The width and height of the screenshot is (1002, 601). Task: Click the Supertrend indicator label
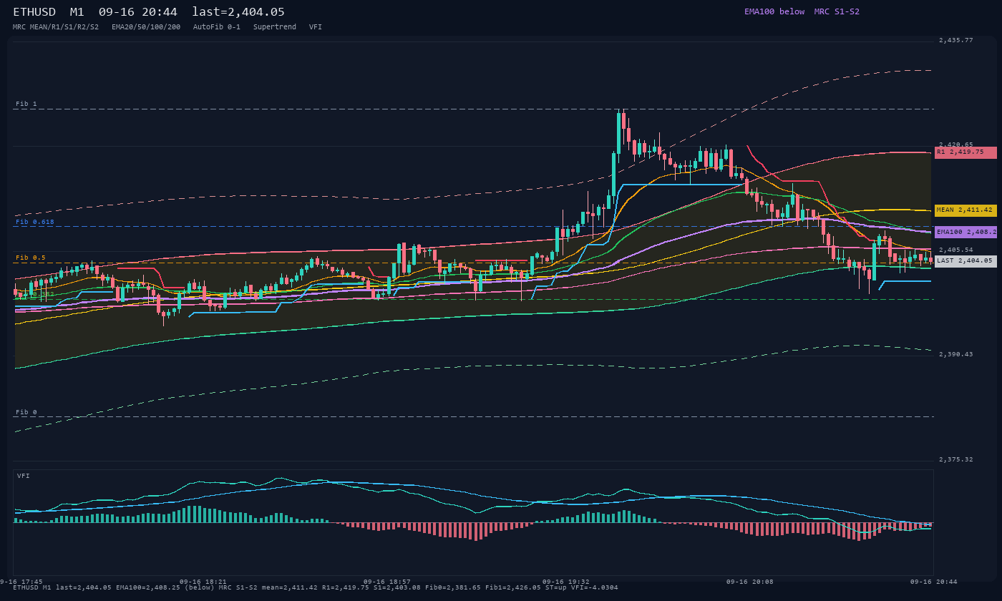pyautogui.click(x=275, y=26)
